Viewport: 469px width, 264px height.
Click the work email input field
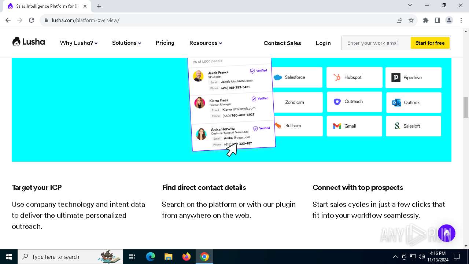click(376, 43)
